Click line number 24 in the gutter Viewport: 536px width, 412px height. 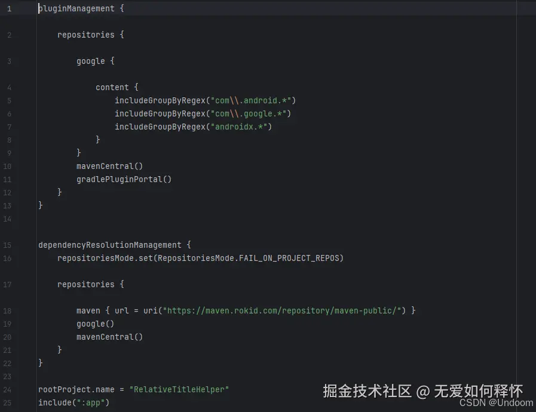(7, 389)
